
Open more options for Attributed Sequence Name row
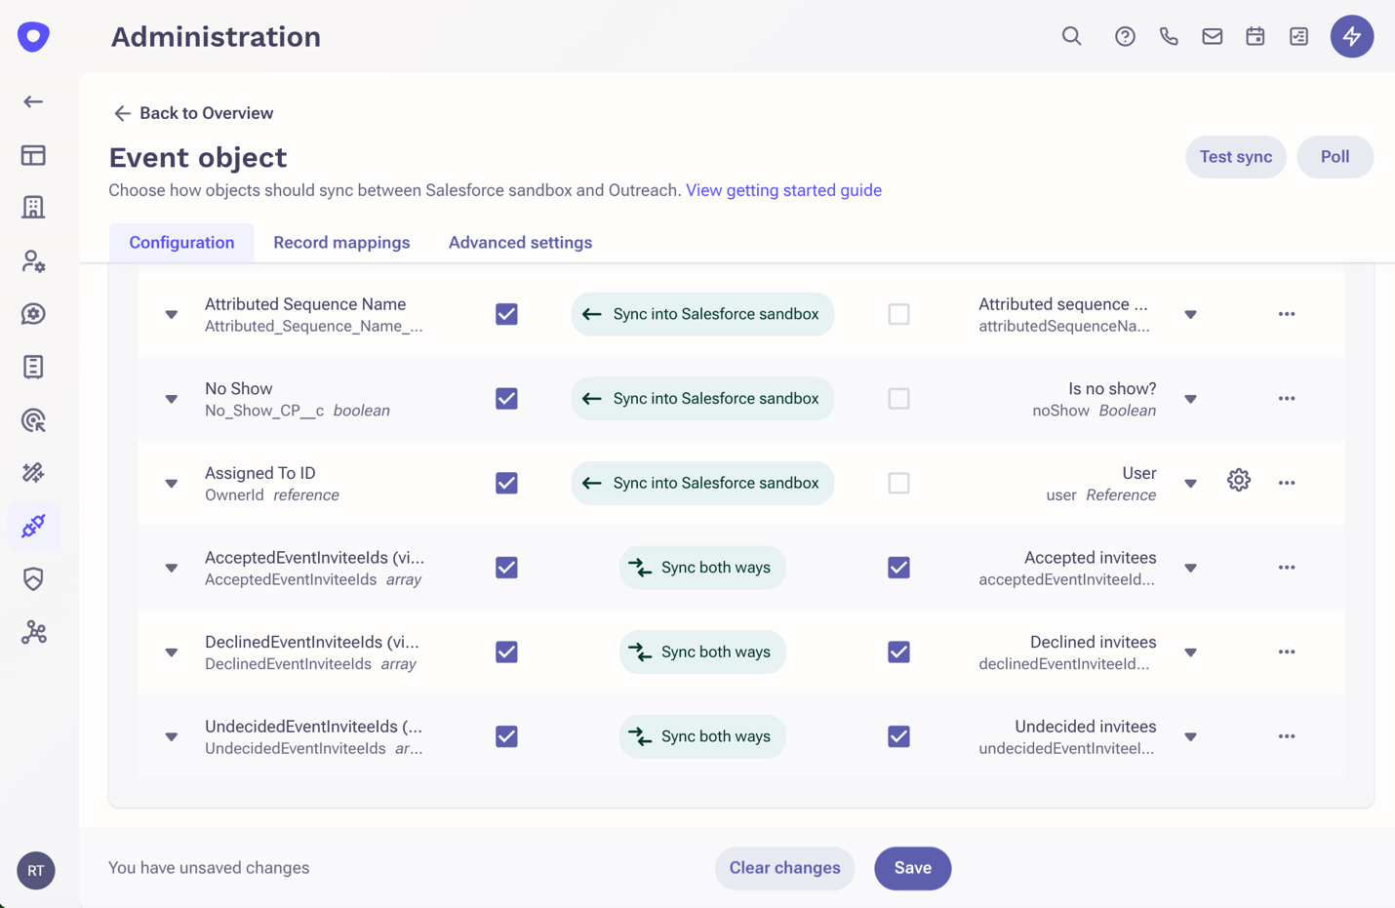tap(1287, 314)
